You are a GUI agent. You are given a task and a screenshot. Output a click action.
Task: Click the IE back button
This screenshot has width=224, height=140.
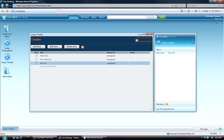(3, 6)
